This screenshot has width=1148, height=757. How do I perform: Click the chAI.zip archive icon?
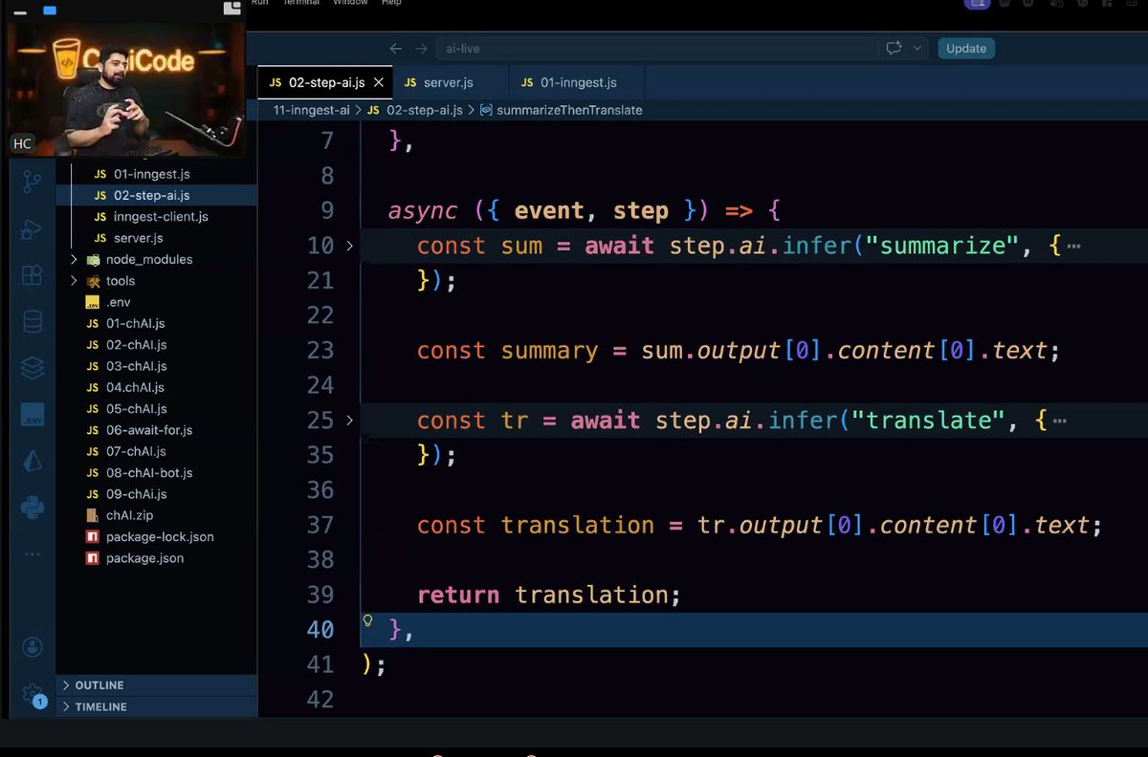(93, 515)
